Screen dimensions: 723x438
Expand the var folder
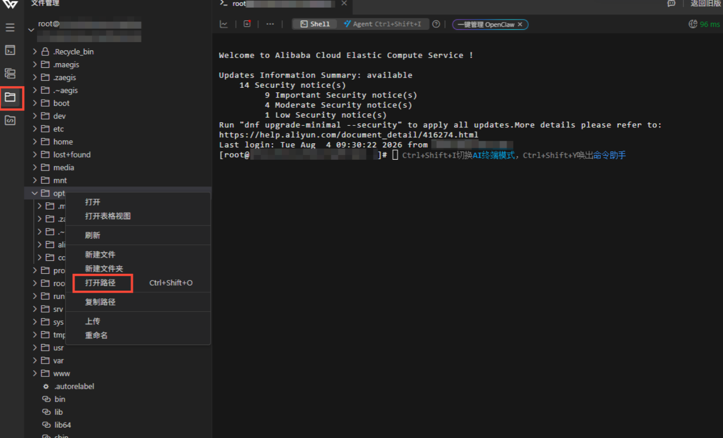[x=35, y=360]
